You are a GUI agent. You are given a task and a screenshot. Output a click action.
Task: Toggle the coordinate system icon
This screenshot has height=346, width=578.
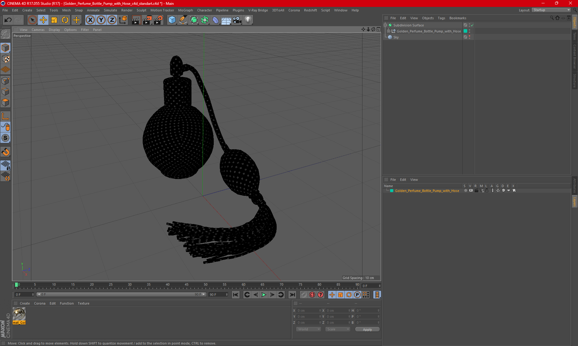pos(123,20)
